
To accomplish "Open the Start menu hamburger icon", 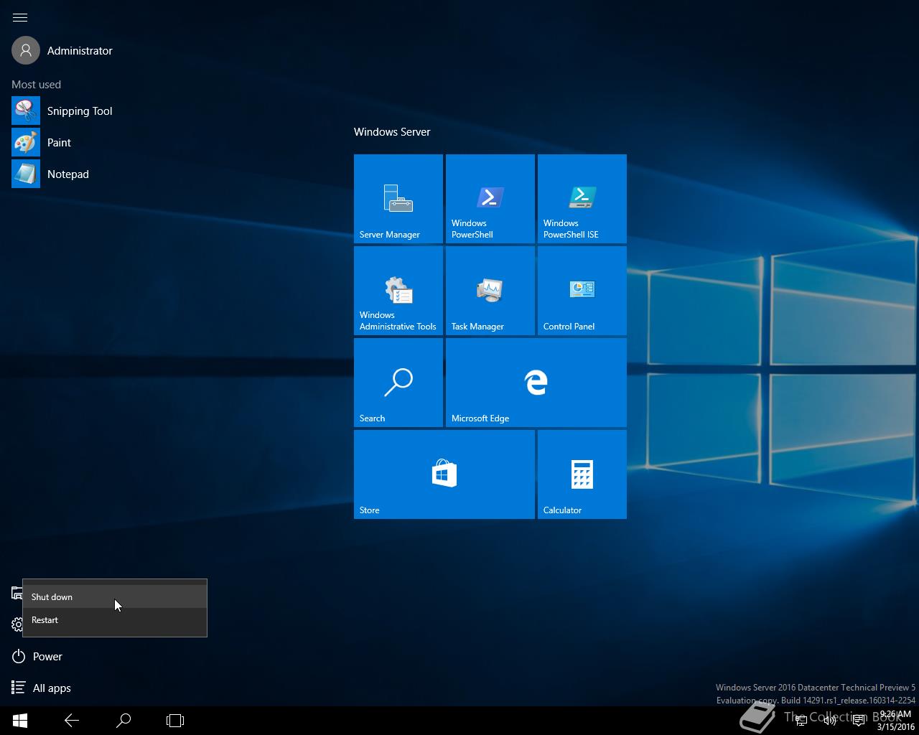I will 20,17.
